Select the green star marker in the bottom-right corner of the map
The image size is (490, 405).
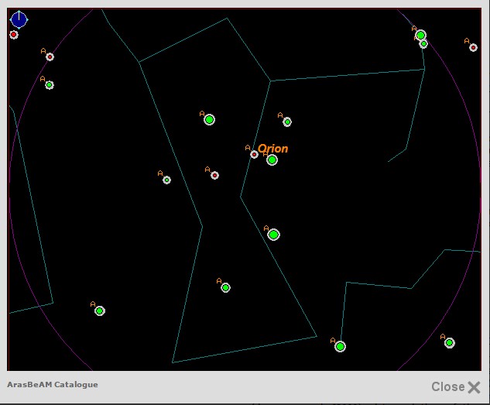click(x=450, y=343)
